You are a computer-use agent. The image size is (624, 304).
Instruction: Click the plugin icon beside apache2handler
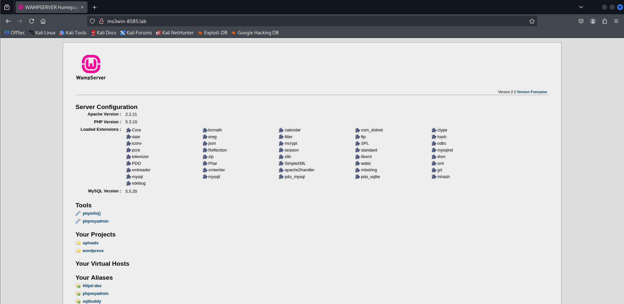[x=281, y=170]
